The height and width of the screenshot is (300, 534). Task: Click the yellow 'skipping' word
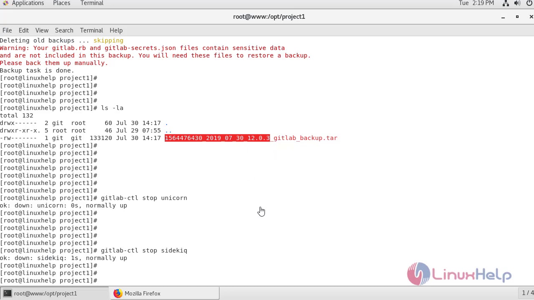pyautogui.click(x=108, y=40)
